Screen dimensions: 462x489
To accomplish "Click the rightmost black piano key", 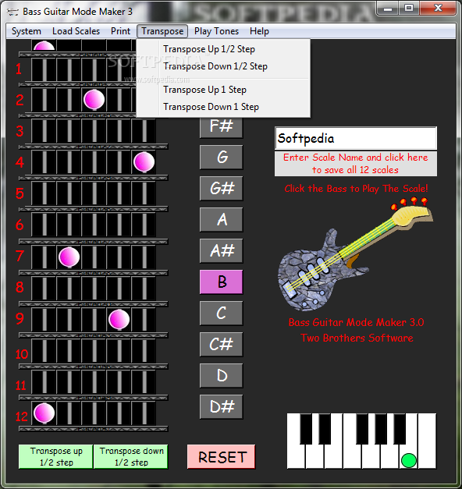I will 400,428.
